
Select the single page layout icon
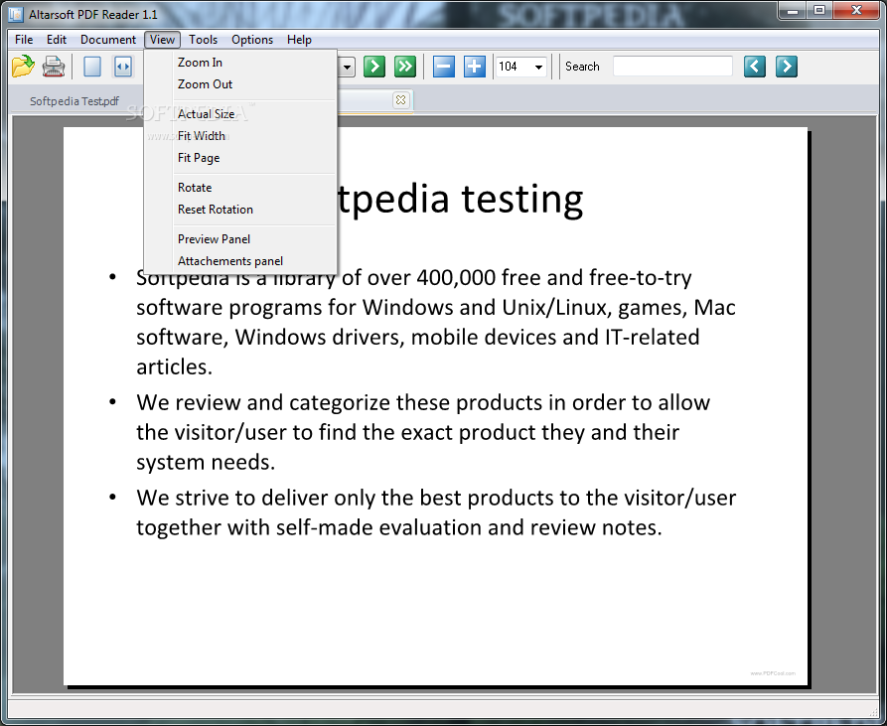[92, 67]
